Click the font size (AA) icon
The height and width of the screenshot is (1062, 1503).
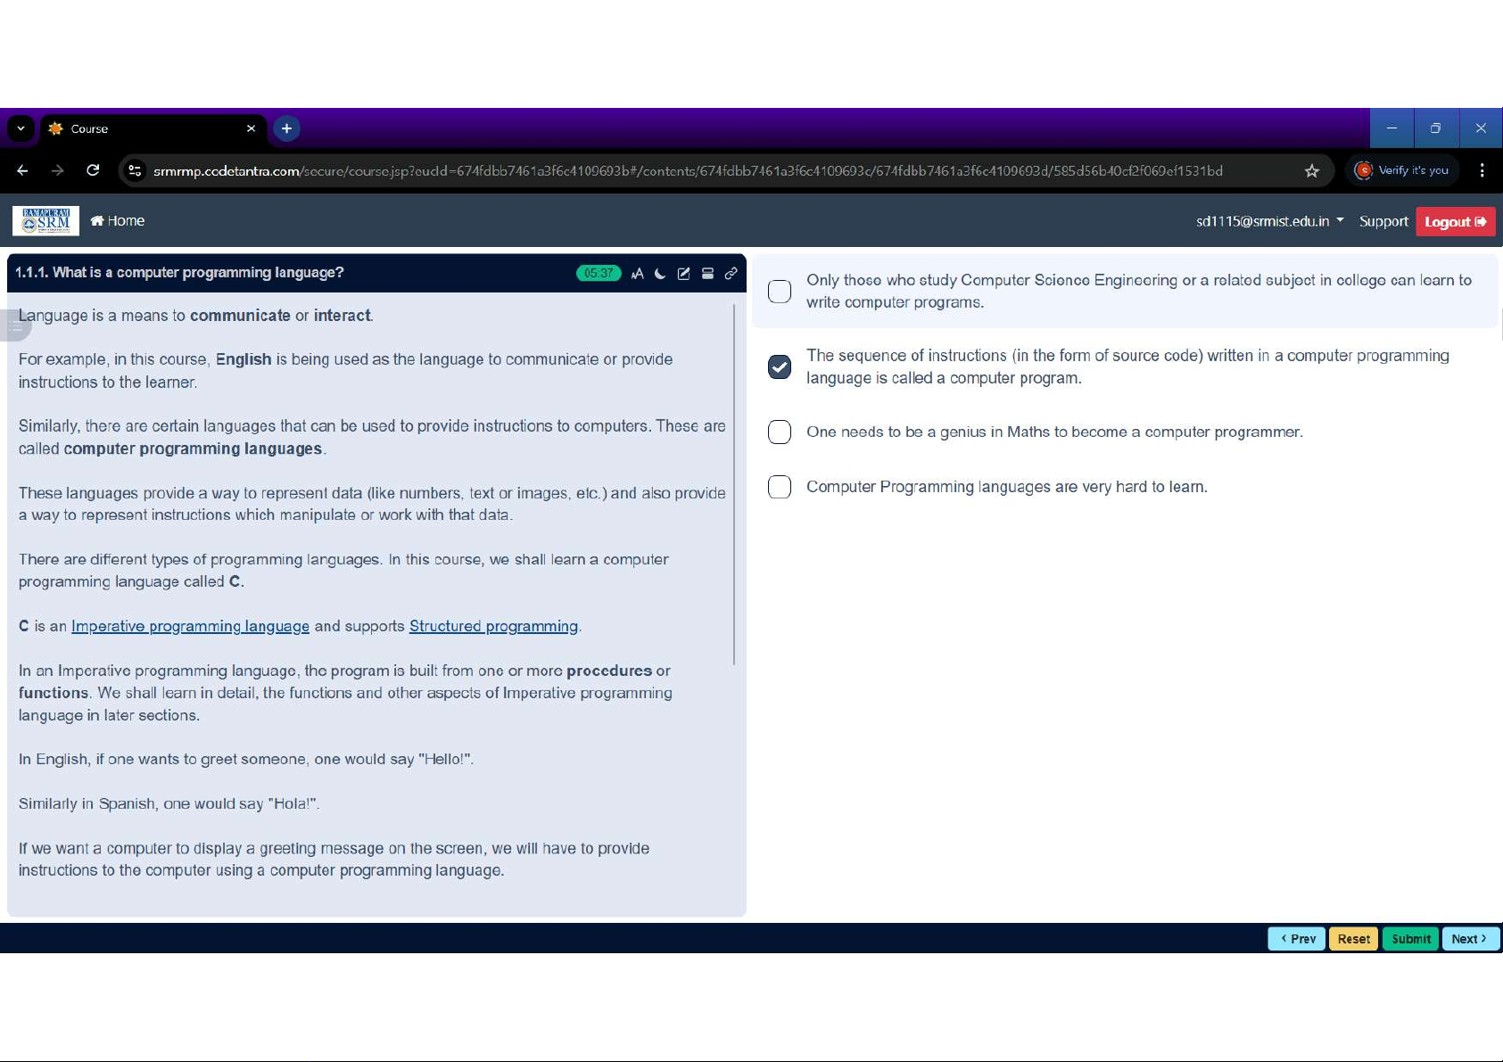pyautogui.click(x=637, y=274)
